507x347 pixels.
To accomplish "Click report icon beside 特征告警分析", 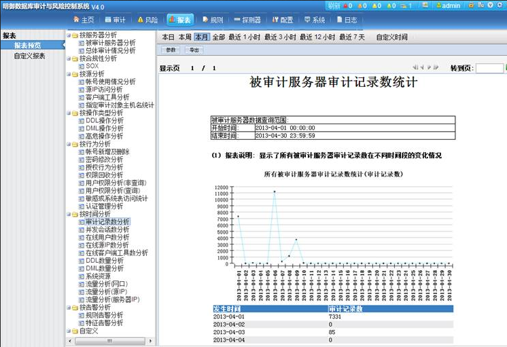I will point(82,323).
